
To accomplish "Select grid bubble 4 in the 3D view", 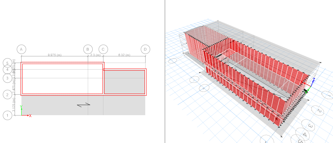I will tap(304, 135).
